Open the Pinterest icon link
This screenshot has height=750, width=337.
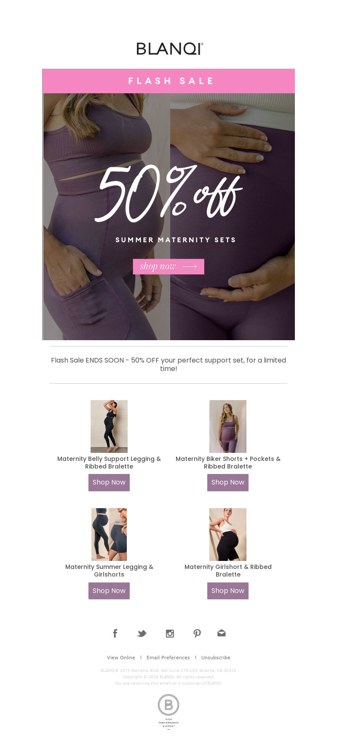pos(197,633)
